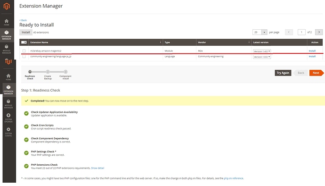Click the PHP Extensions Check title
Image resolution: width=325 pixels, height=186 pixels.
(44, 165)
